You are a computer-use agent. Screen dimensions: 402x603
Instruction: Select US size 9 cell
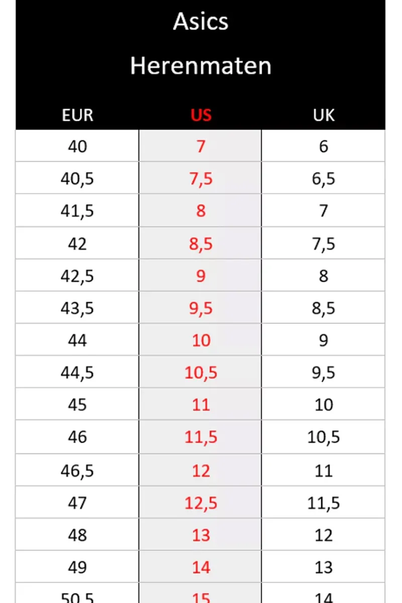coord(200,275)
